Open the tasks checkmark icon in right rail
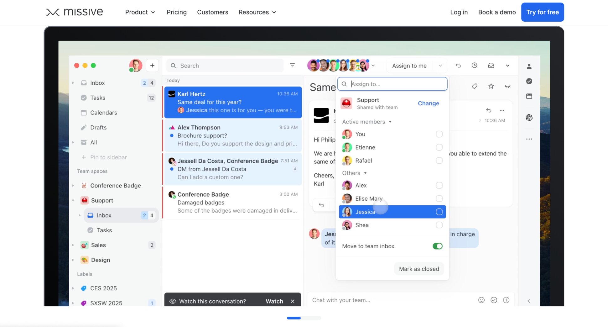The height and width of the screenshot is (327, 608). [529, 81]
